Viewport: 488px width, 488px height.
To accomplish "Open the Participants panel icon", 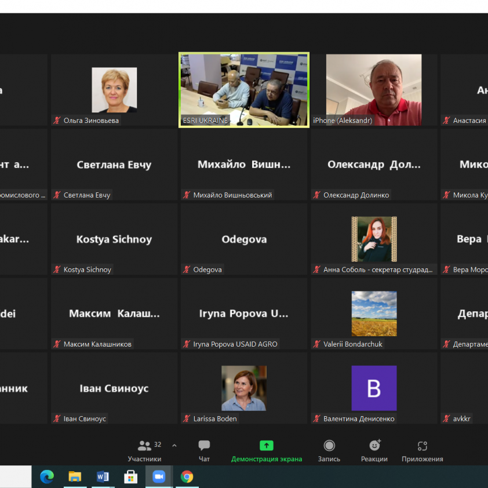I will tap(144, 446).
